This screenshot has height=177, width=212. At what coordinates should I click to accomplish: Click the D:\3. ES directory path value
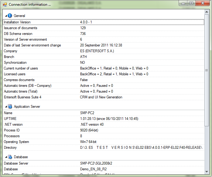141,148
